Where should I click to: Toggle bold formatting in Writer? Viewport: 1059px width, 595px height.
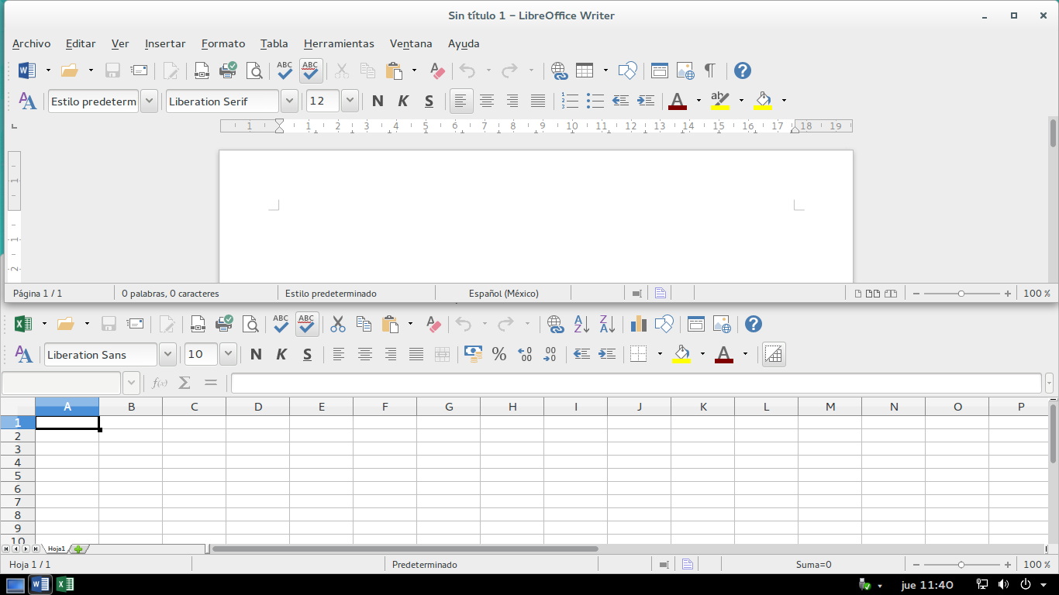click(x=378, y=101)
